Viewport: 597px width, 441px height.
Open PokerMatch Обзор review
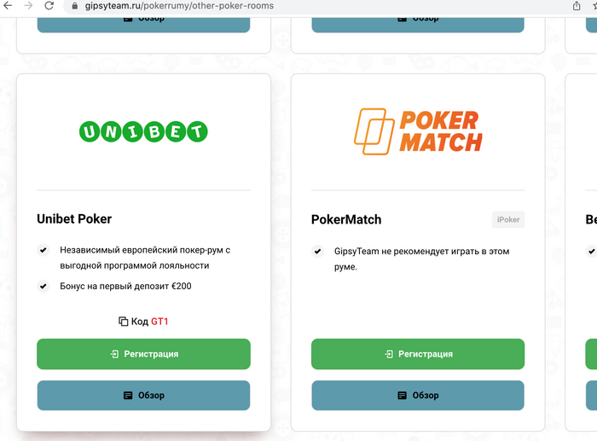point(418,395)
